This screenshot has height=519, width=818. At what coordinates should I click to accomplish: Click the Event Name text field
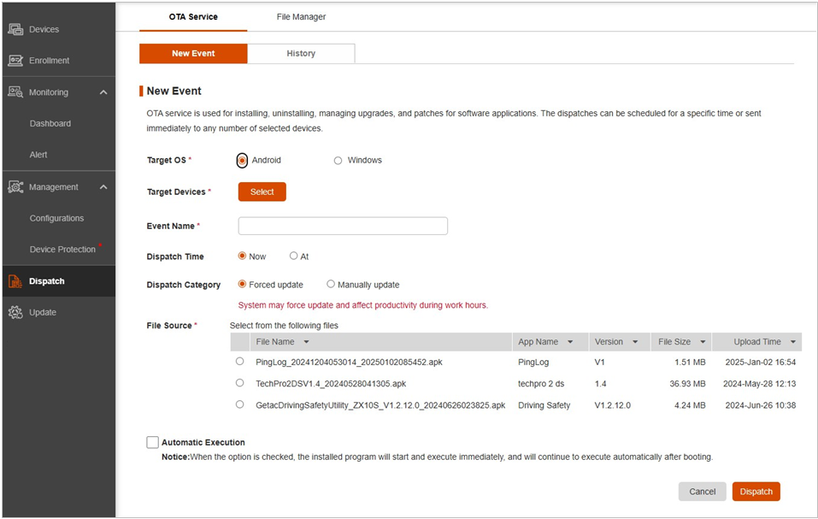tap(343, 226)
